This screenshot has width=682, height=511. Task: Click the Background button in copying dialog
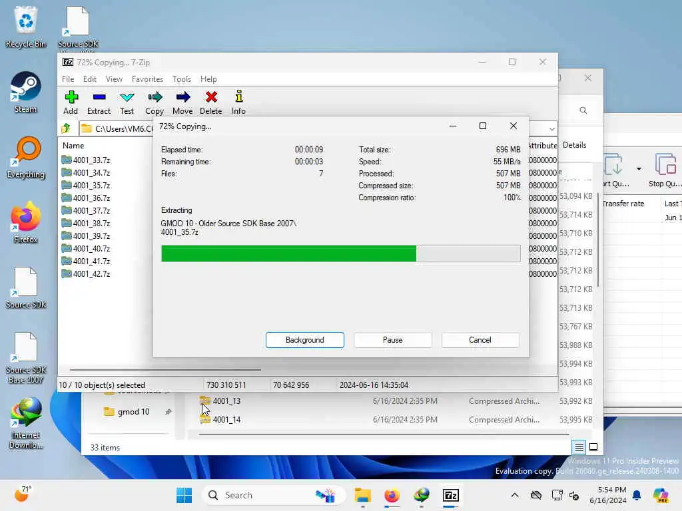tap(305, 340)
